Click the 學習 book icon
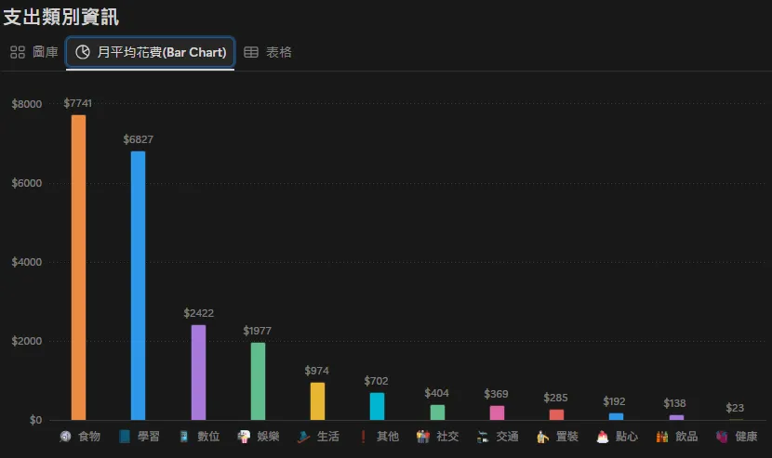Viewport: 772px width, 458px height. coord(125,437)
